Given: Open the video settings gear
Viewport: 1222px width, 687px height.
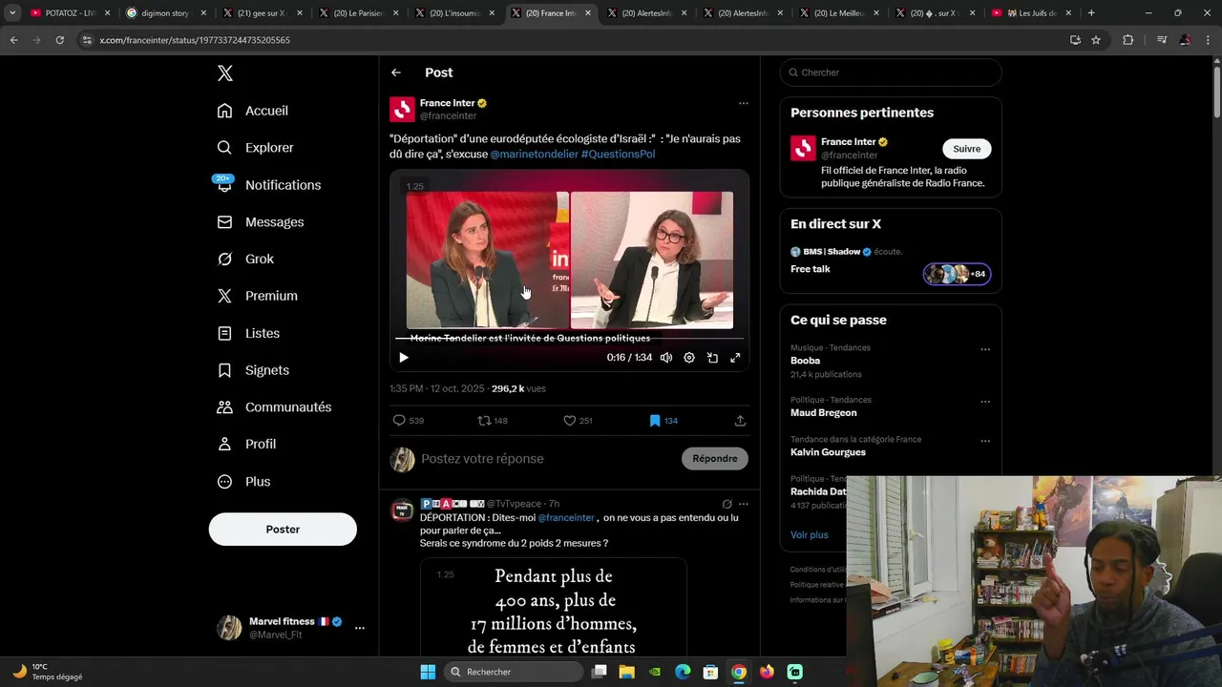Looking at the screenshot, I should tap(689, 358).
